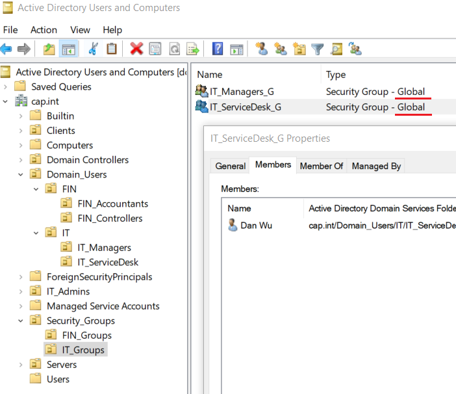The image size is (456, 394).
Task: Select the Dan Wu member entry
Action: pyautogui.click(x=256, y=225)
